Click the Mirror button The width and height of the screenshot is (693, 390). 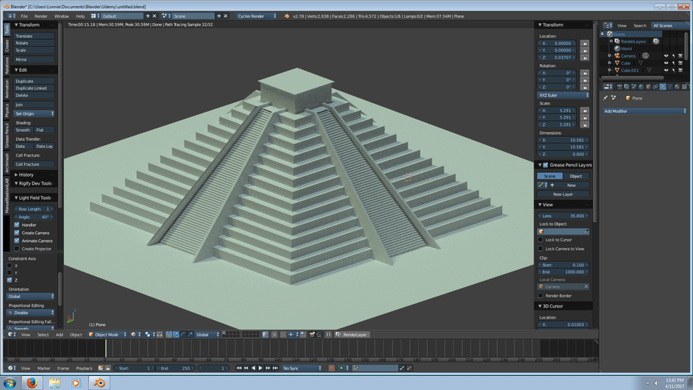coord(34,60)
